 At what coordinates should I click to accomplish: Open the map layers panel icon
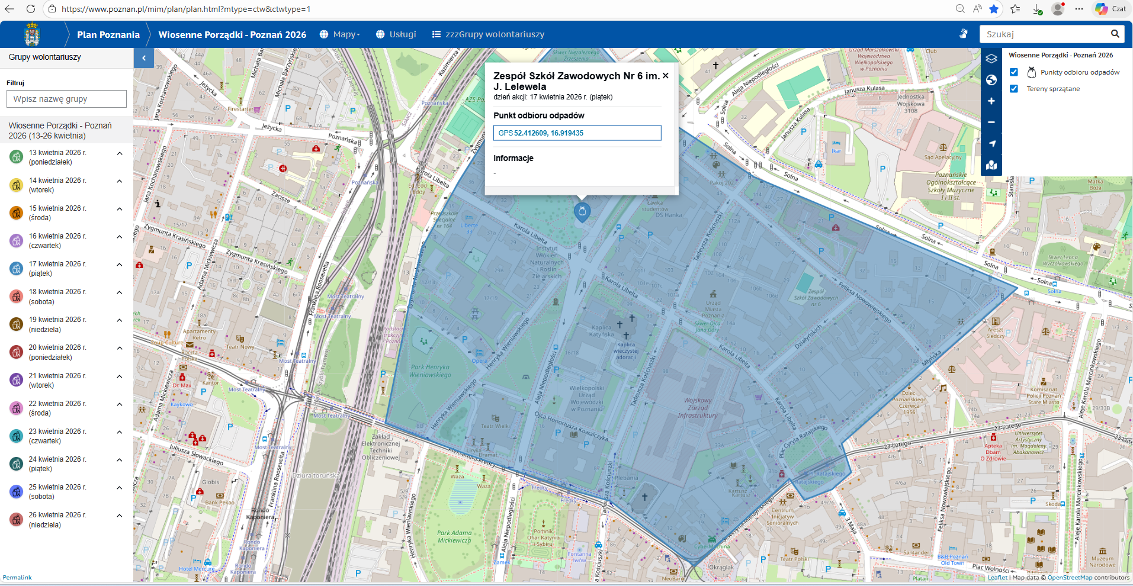(x=991, y=59)
